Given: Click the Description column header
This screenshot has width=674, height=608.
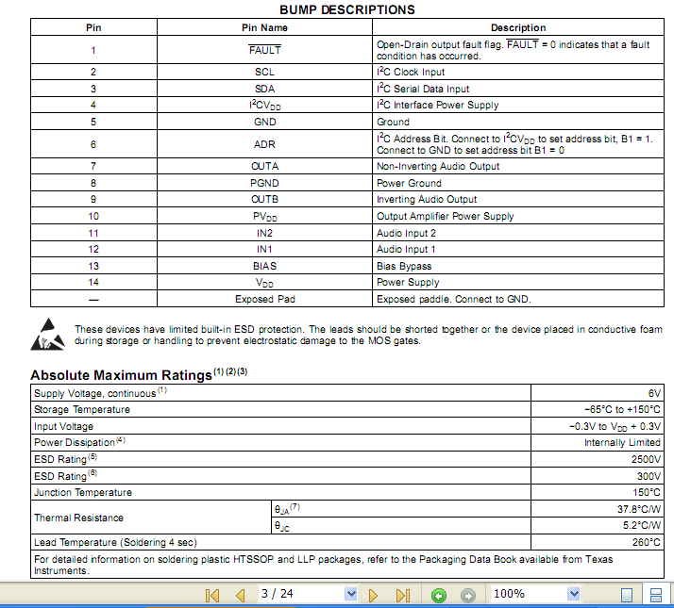Looking at the screenshot, I should pyautogui.click(x=518, y=27).
